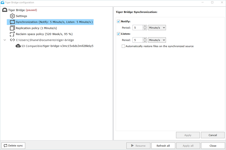The image size is (226, 150).
Task: Uncheck the Listen checkbox
Action: click(119, 34)
